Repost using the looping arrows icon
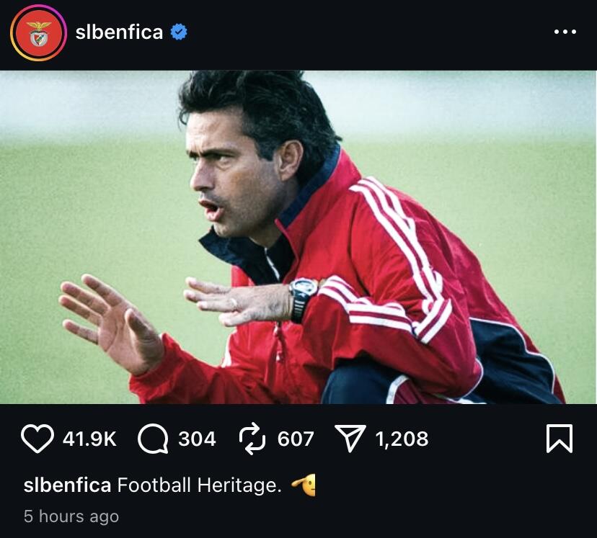This screenshot has height=538, width=597. pyautogui.click(x=252, y=439)
